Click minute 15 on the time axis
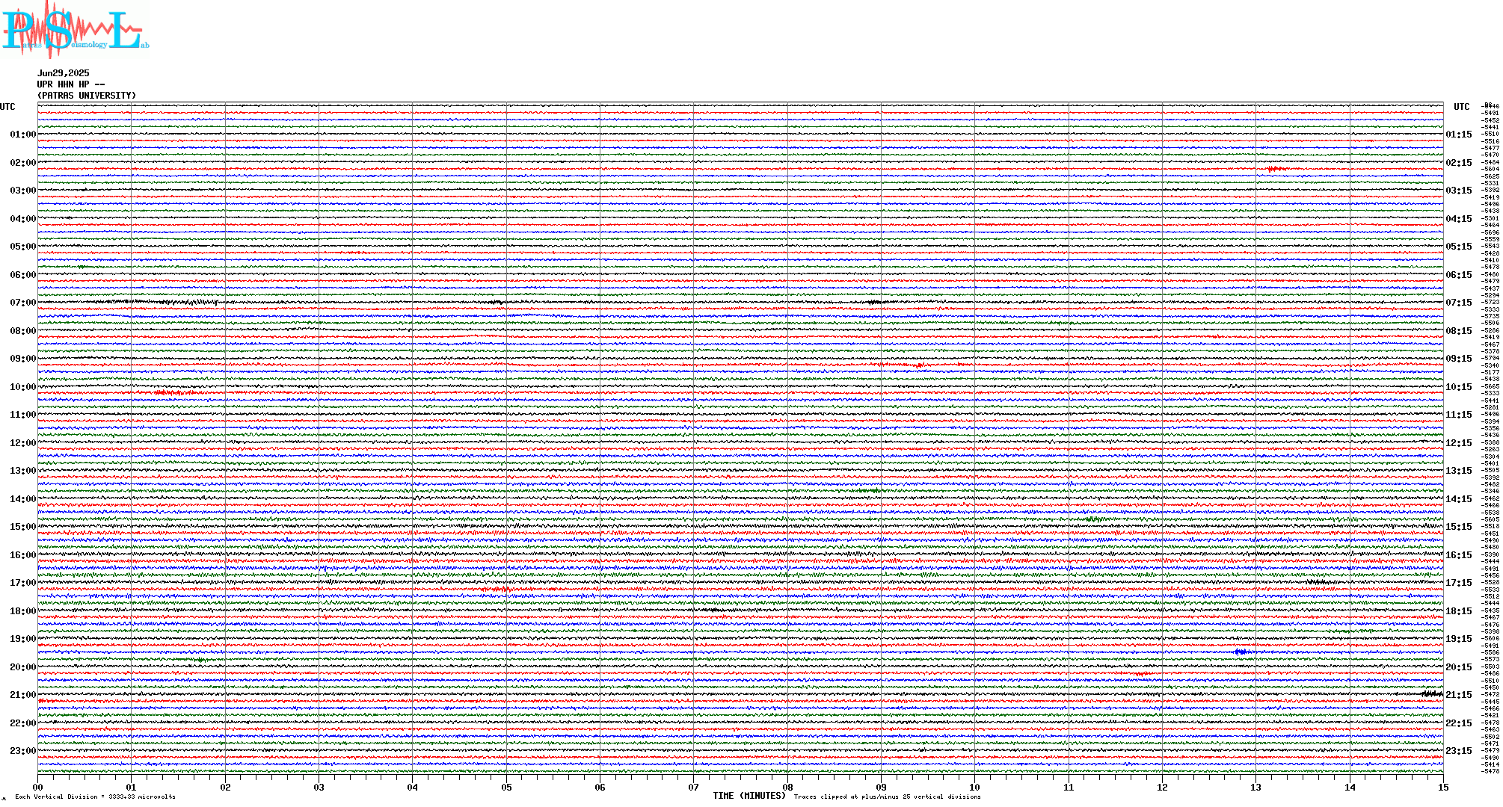The image size is (1503, 807). (1443, 787)
